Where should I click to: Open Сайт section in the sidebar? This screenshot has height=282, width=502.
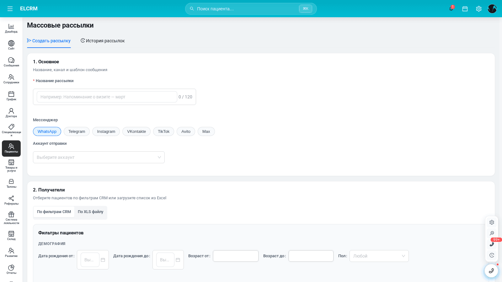pos(11,45)
